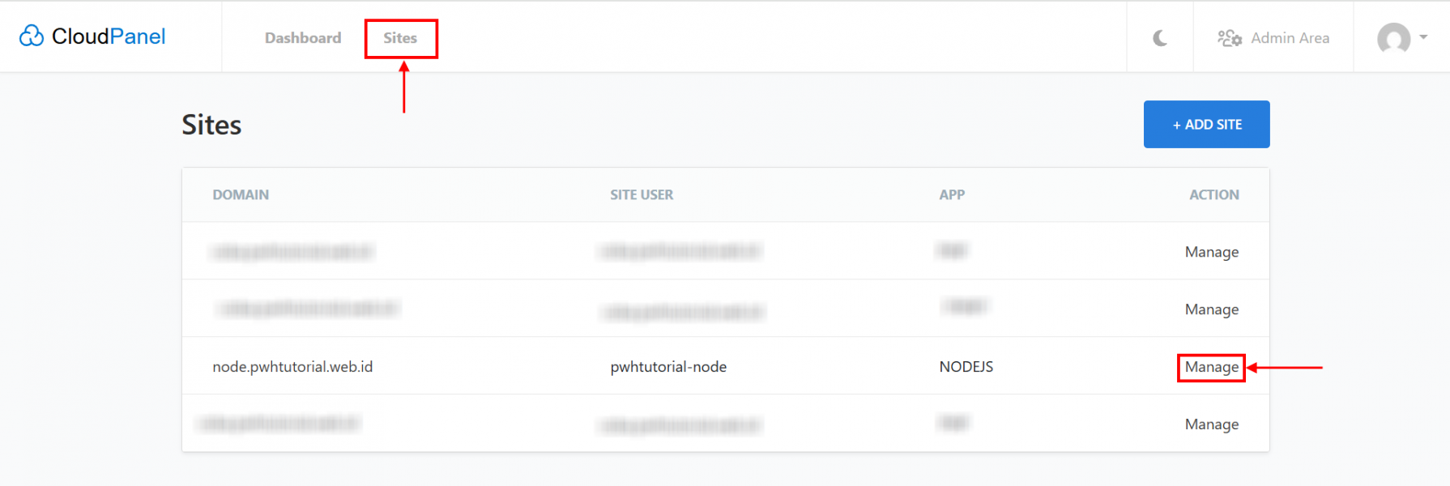Select the node.pwhtutorial.web.id domain text

(292, 367)
